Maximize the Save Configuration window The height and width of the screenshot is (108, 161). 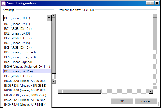point(152,3)
